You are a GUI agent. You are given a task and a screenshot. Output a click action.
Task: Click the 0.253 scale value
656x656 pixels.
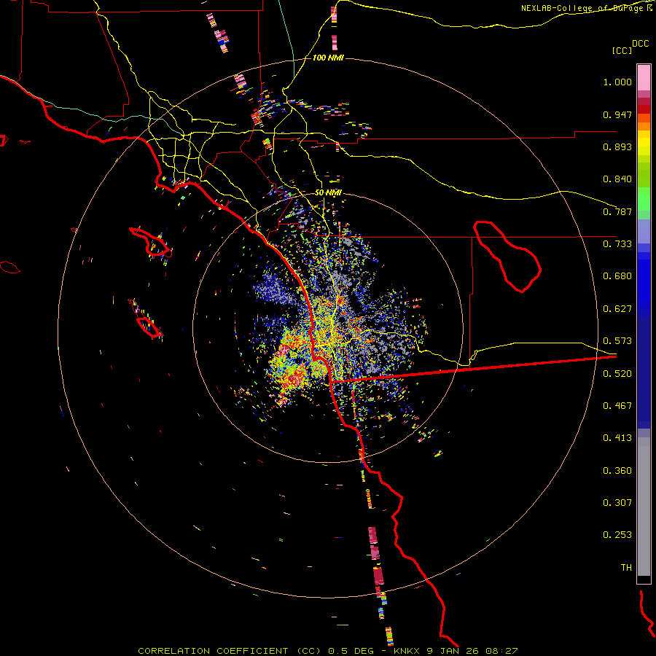(x=617, y=535)
